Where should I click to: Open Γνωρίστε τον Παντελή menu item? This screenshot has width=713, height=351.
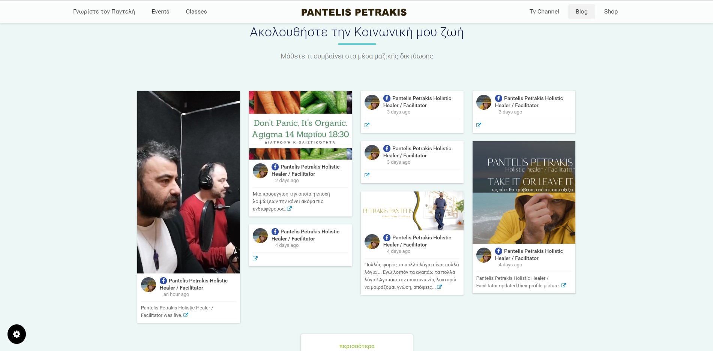point(104,12)
